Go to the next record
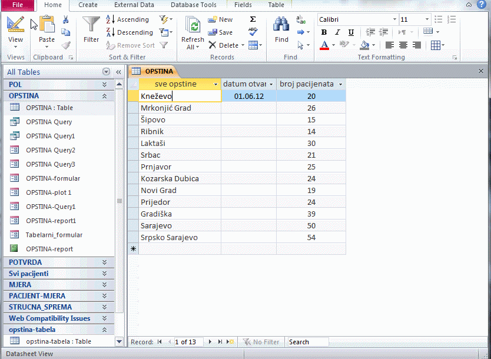The image size is (491, 359). point(209,342)
